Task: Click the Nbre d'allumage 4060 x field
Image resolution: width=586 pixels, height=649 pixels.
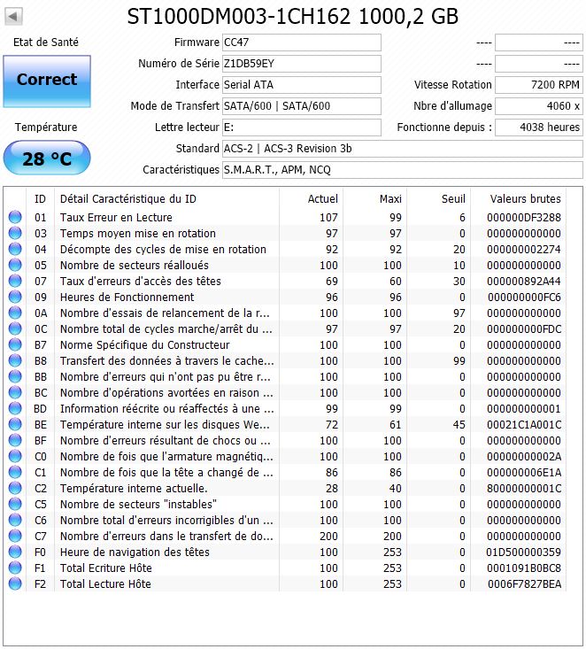Action: pyautogui.click(x=539, y=106)
